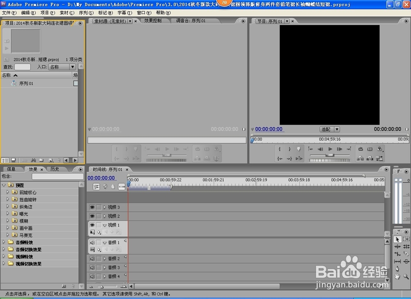Image resolution: width=411 pixels, height=299 pixels.
Task: Click Find binoculars in project panel
Action: pyautogui.click(x=33, y=160)
